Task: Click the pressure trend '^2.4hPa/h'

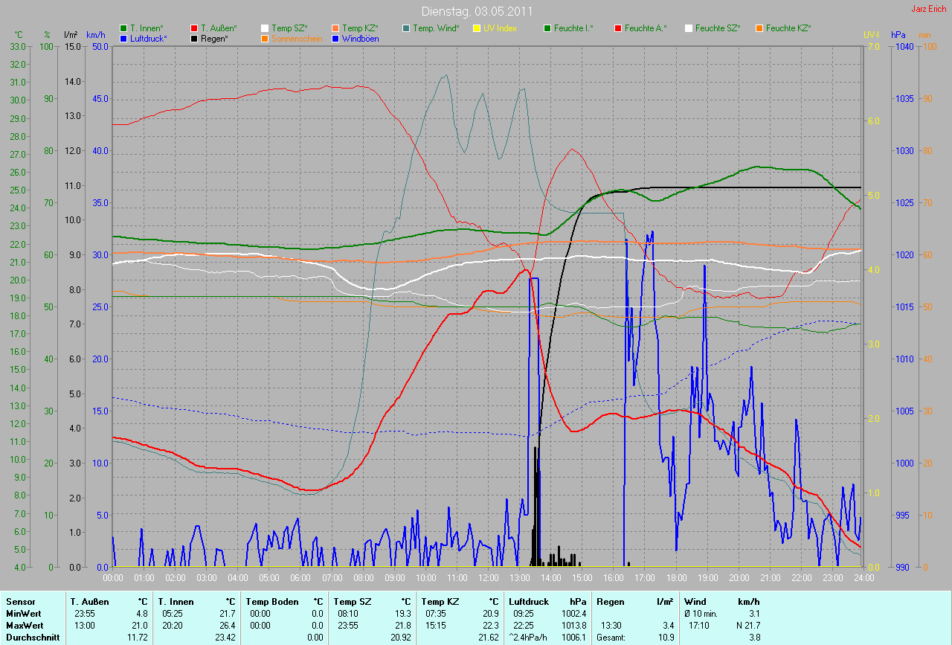Action: click(x=529, y=638)
